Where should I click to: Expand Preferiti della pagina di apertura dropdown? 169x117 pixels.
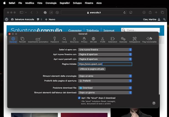105,81
